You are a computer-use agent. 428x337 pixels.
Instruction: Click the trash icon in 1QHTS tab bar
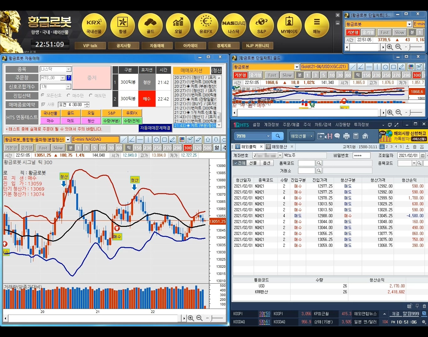click(x=415, y=147)
